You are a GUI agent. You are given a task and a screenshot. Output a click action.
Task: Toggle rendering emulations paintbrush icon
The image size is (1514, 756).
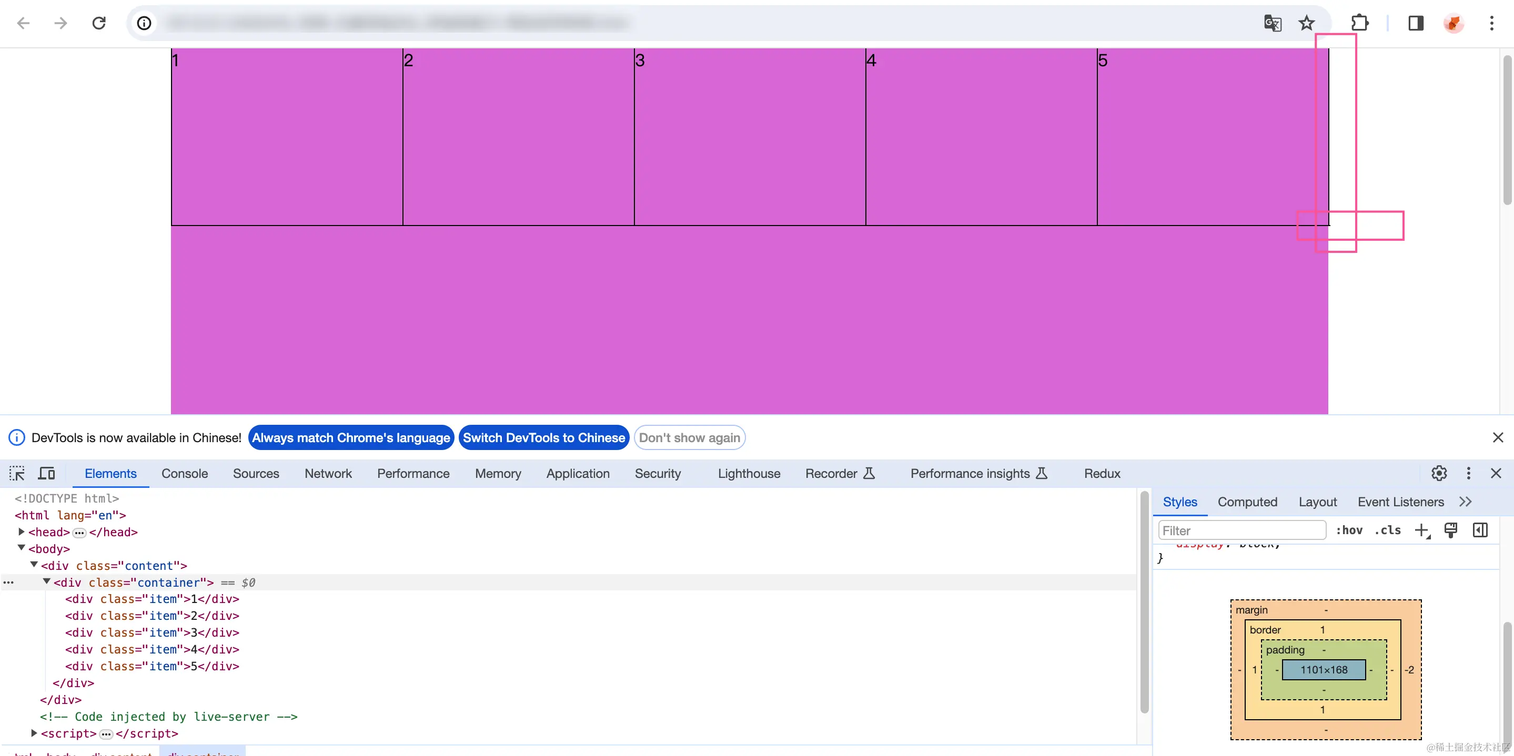point(1450,530)
